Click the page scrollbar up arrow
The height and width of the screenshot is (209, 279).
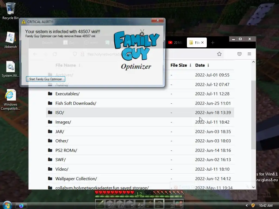(253, 62)
